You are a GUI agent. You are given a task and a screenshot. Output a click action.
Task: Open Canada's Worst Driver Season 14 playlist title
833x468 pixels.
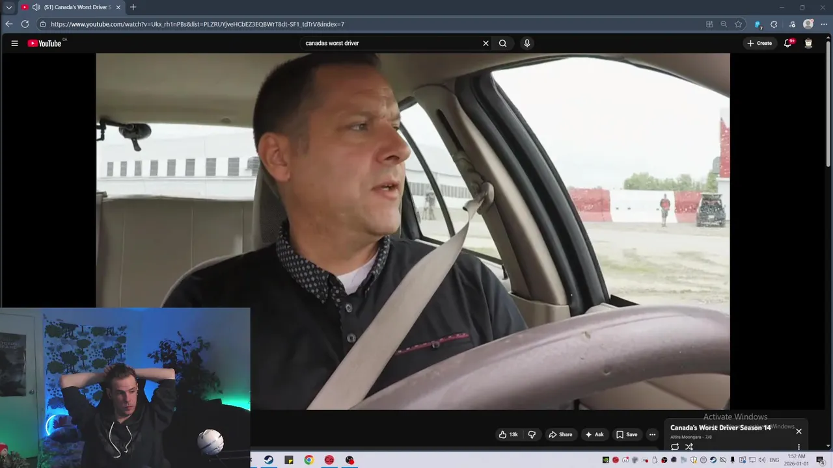[x=720, y=428]
